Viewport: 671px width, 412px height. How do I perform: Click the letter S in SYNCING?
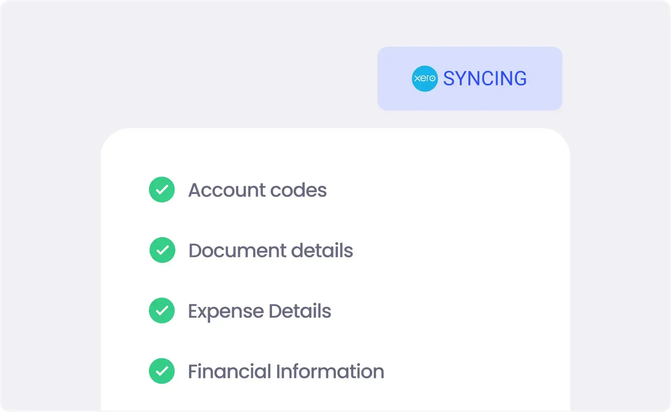[x=449, y=79]
